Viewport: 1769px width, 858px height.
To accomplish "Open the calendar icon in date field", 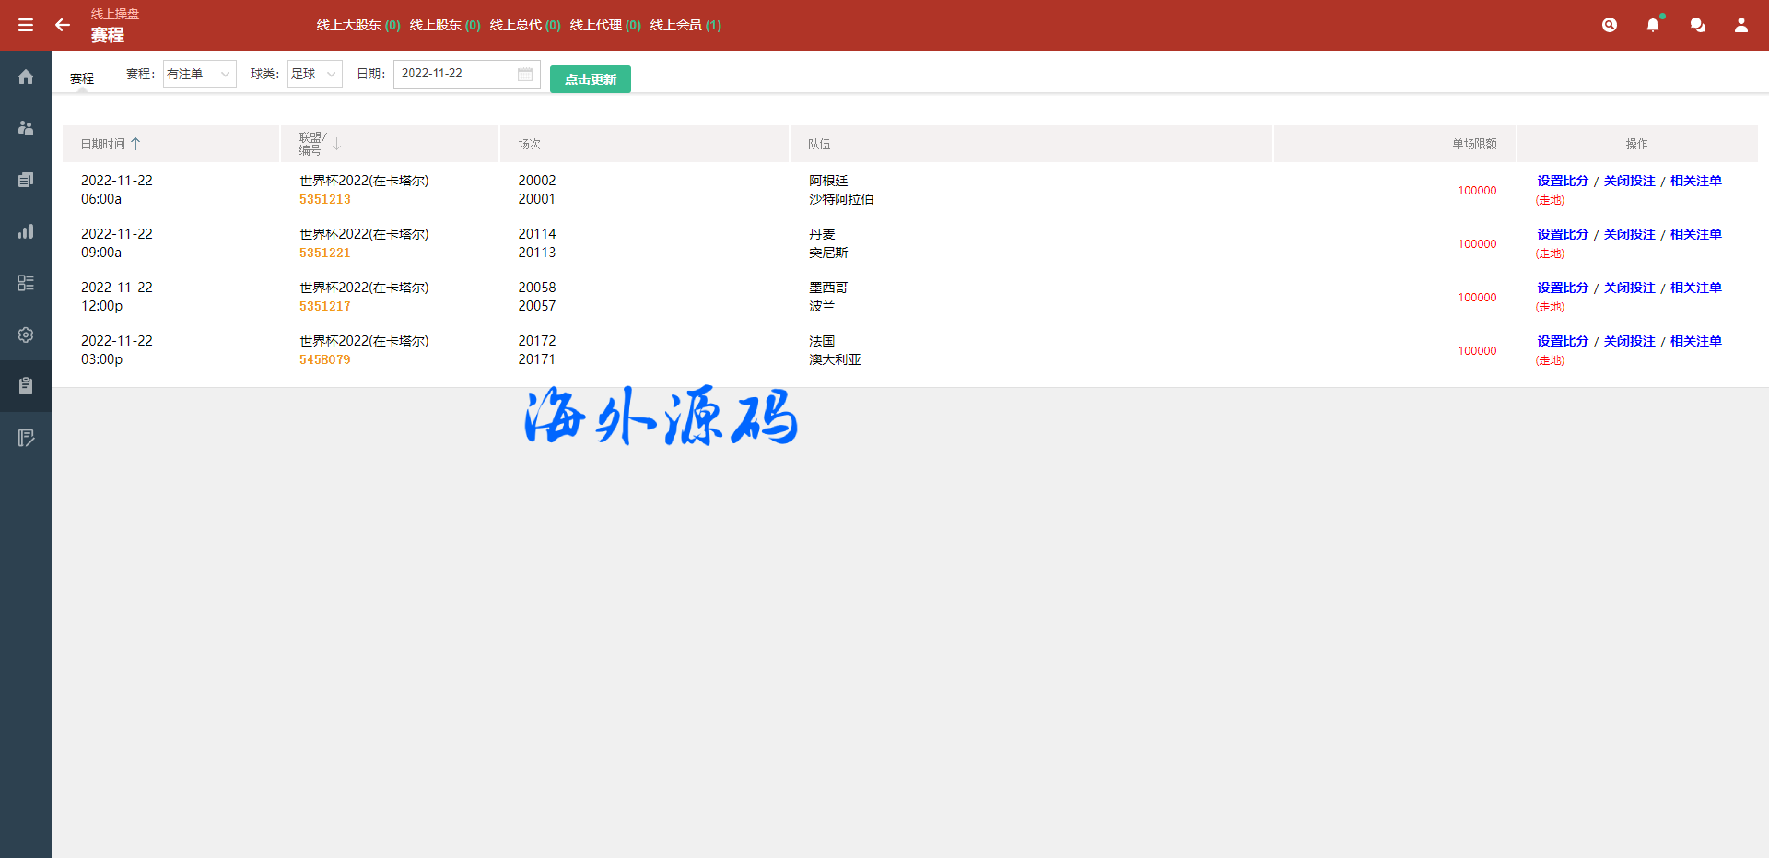I will pos(525,74).
